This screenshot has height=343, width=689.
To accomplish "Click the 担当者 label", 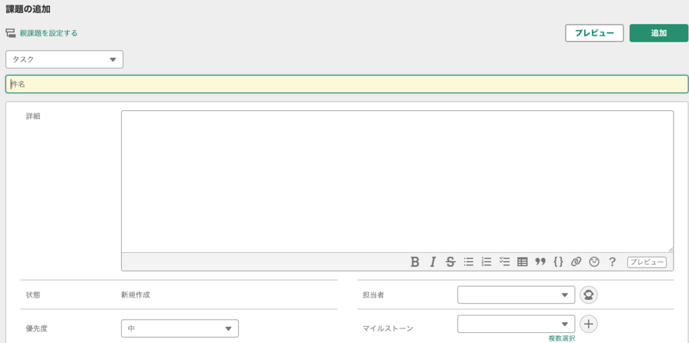I will point(373,295).
